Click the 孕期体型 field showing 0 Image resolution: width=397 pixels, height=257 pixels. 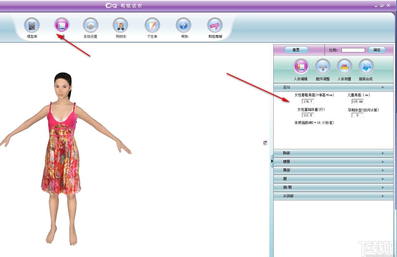pos(357,115)
